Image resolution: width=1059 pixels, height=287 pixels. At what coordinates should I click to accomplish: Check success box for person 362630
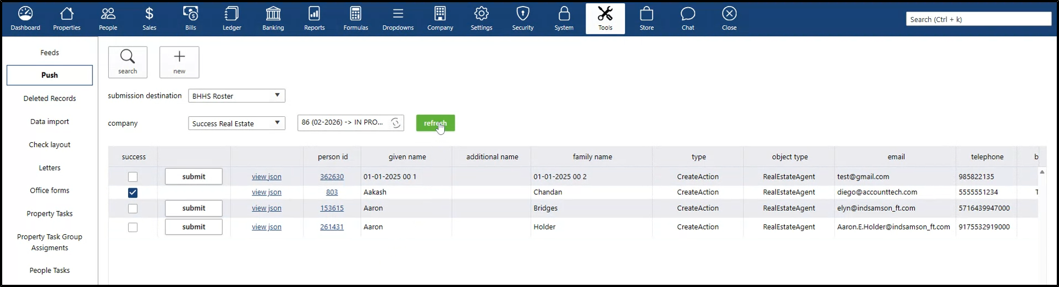[x=133, y=177]
